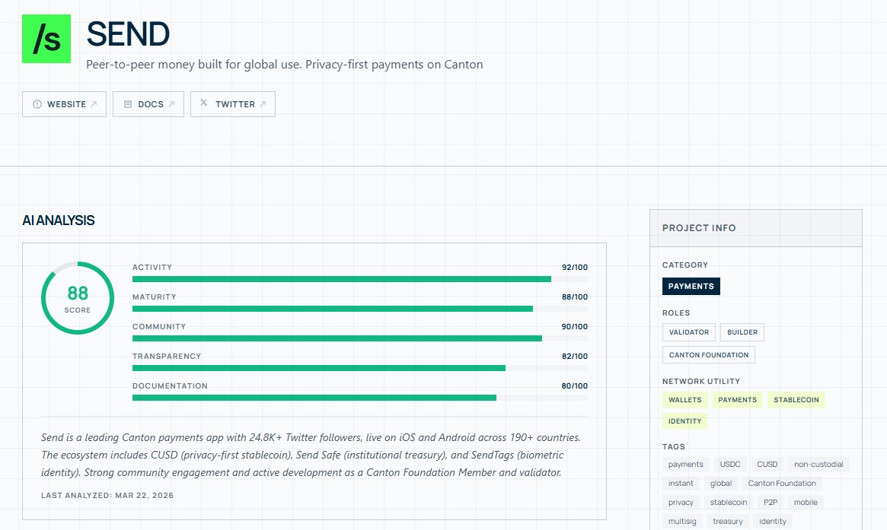
Task: Click the '80/100' documentation score value
Action: (x=575, y=386)
